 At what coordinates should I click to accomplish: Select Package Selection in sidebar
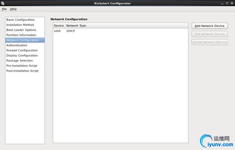(x=25, y=61)
